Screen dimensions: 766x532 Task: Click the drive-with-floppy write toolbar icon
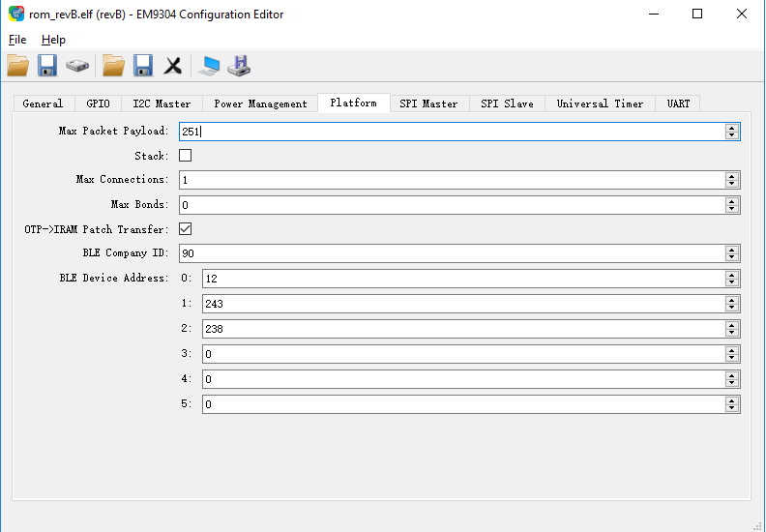pyautogui.click(x=239, y=66)
